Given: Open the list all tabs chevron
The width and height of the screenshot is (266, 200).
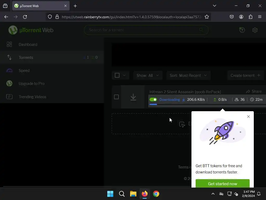Looking at the screenshot, I should (x=214, y=6).
